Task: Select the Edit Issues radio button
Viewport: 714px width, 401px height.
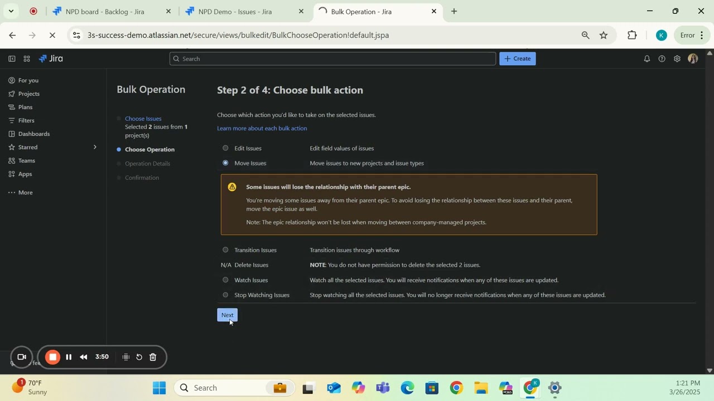Action: [x=225, y=148]
